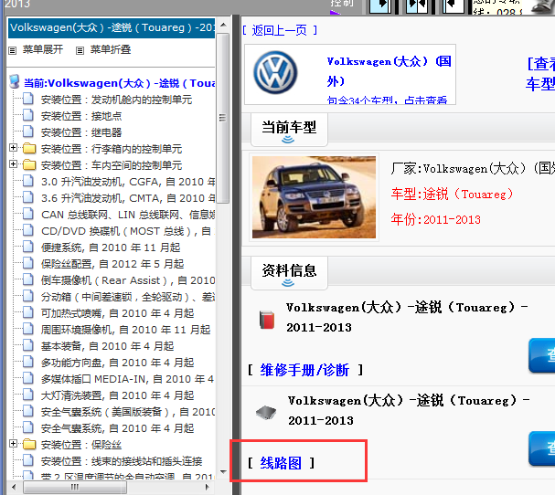Click the 车型:途锐（Touareg）text
555x495 pixels.
tap(452, 195)
